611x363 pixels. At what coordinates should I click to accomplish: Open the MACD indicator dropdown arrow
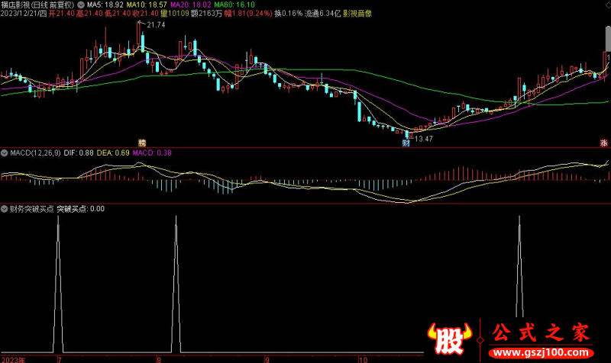[x=5, y=153]
